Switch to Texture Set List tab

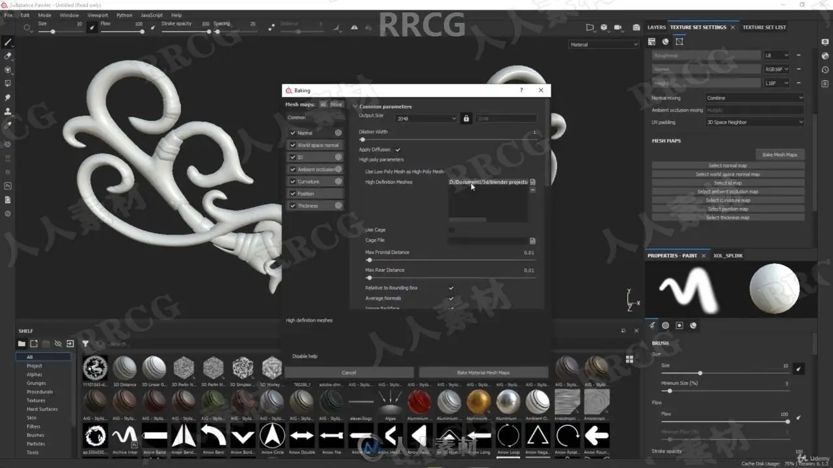tap(764, 27)
